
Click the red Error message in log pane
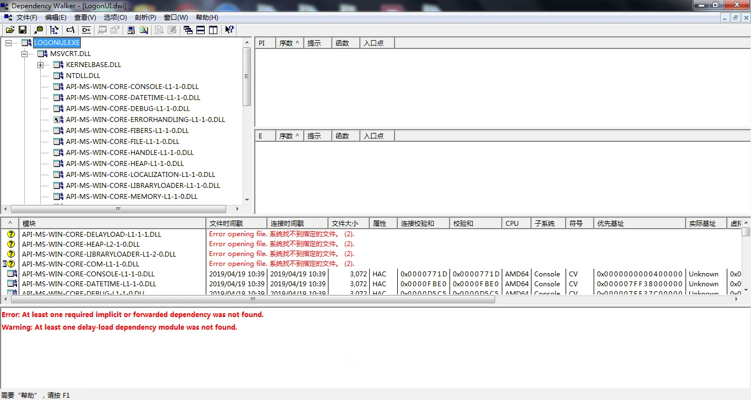133,315
